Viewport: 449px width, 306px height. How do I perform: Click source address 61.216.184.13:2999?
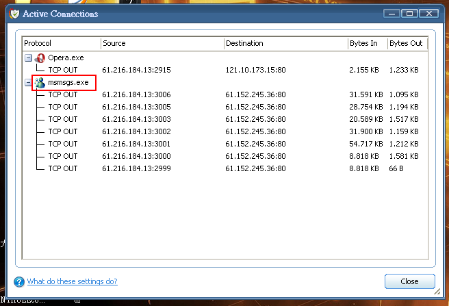pos(136,168)
